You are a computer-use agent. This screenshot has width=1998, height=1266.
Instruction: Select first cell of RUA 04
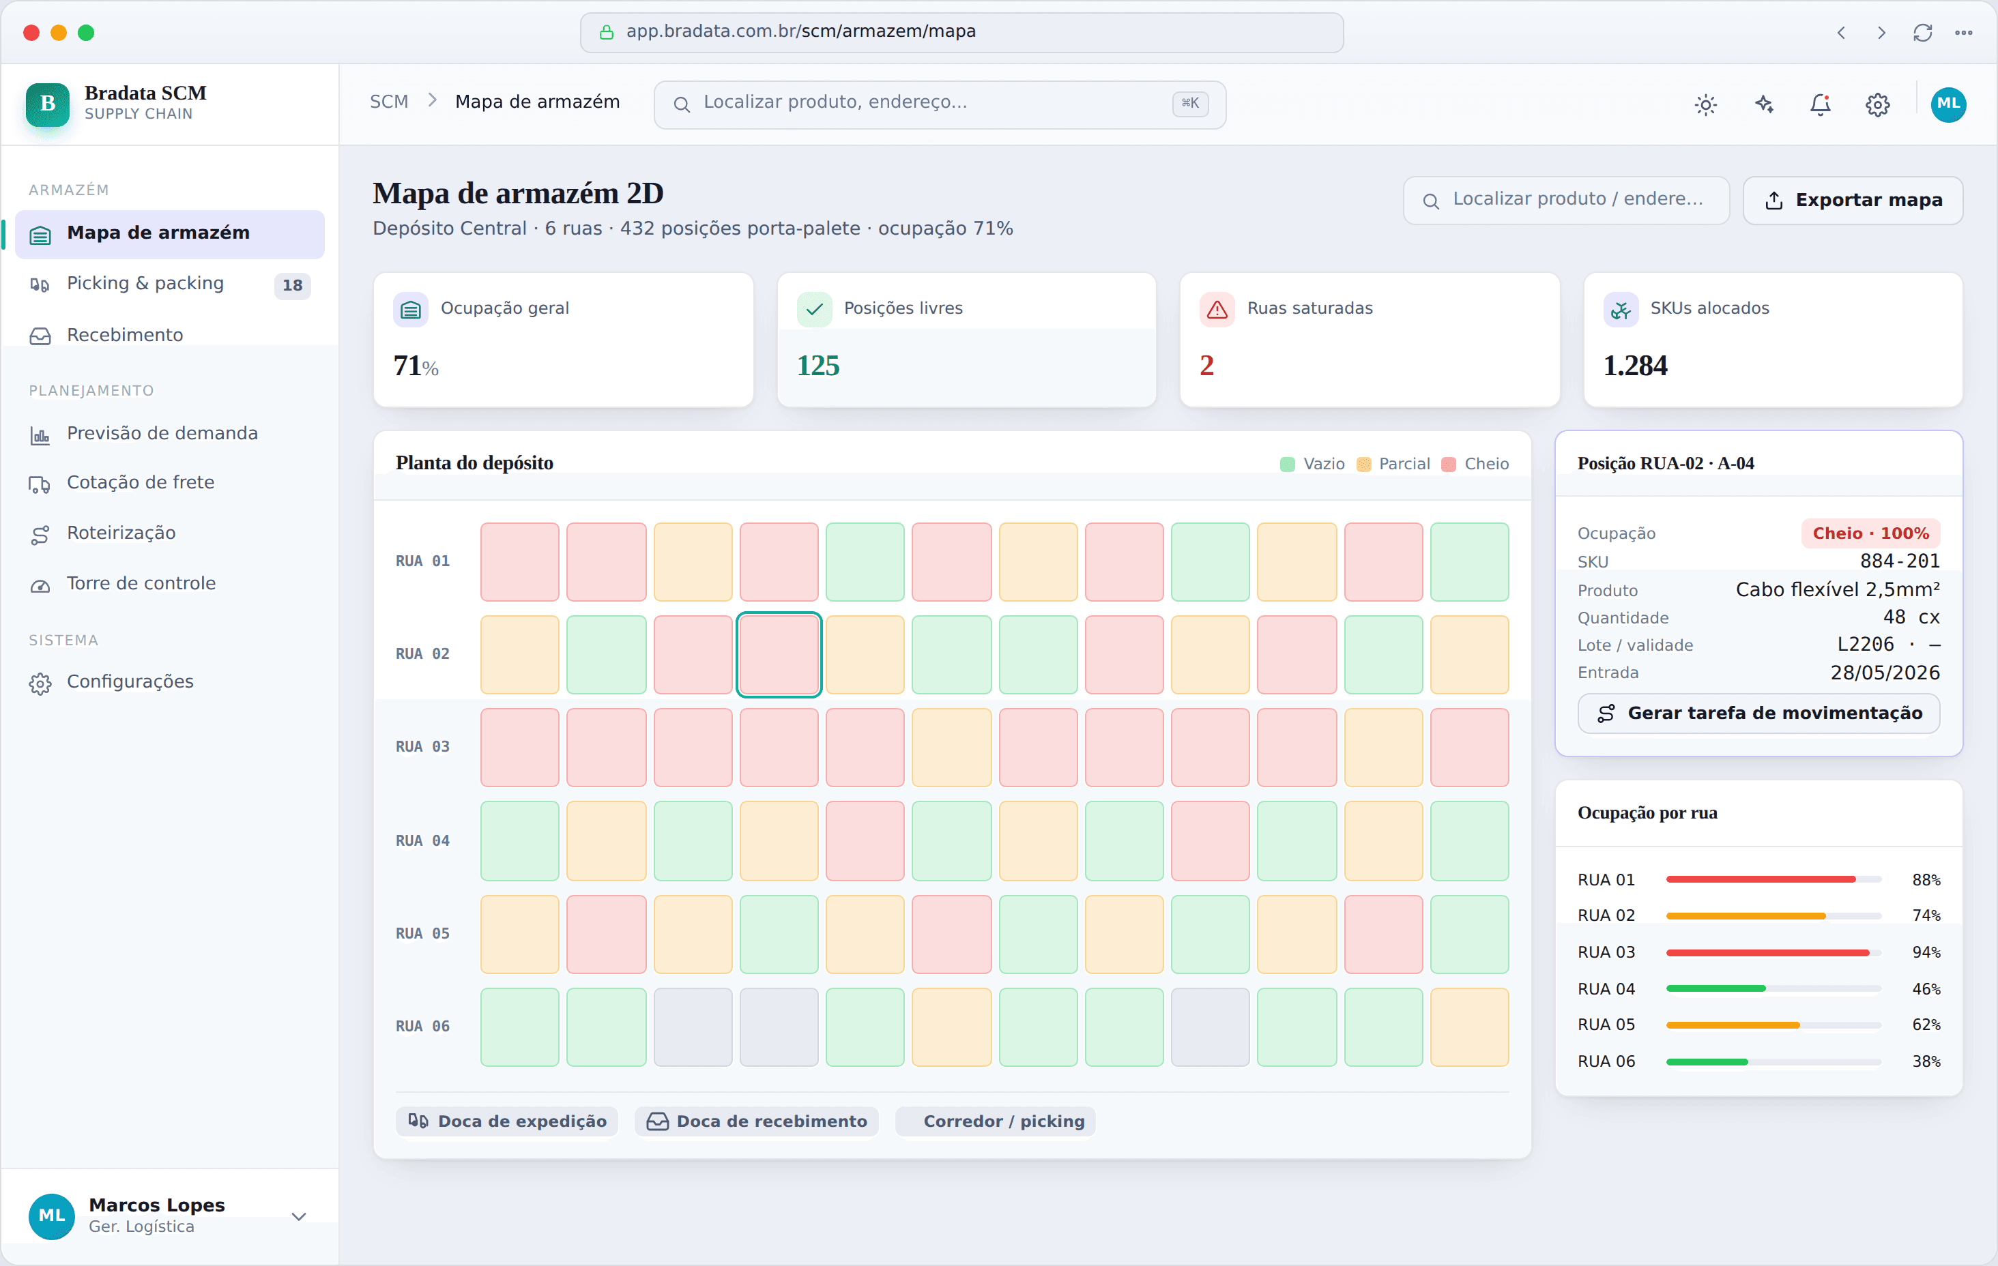(519, 841)
